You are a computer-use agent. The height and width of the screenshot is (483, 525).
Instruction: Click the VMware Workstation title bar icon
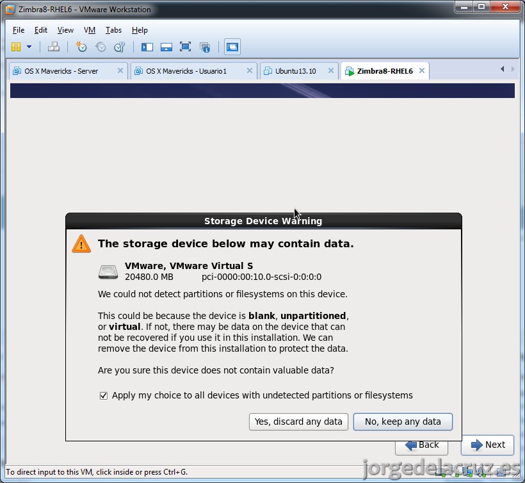(10, 10)
